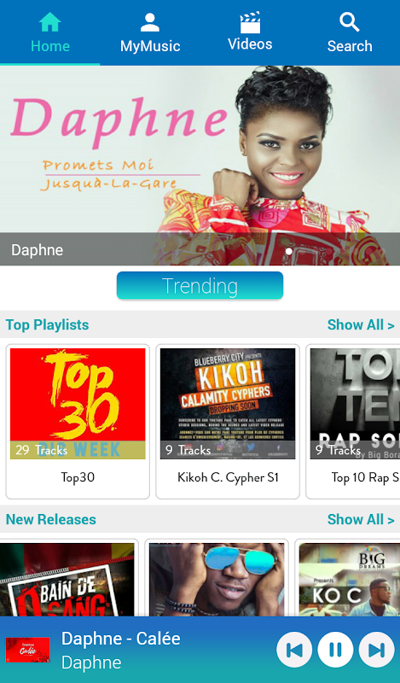Open the Daphne banner title link
The image size is (400, 683).
pyautogui.click(x=37, y=250)
